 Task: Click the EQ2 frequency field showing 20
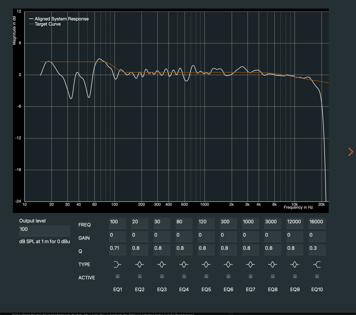(x=140, y=223)
